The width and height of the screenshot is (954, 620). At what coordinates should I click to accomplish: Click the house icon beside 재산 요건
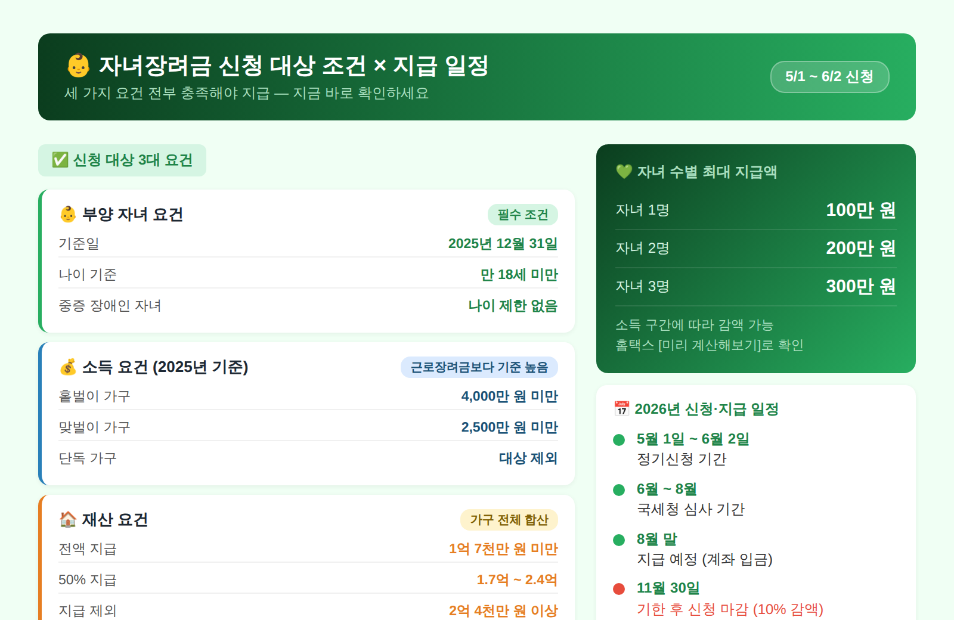click(68, 519)
